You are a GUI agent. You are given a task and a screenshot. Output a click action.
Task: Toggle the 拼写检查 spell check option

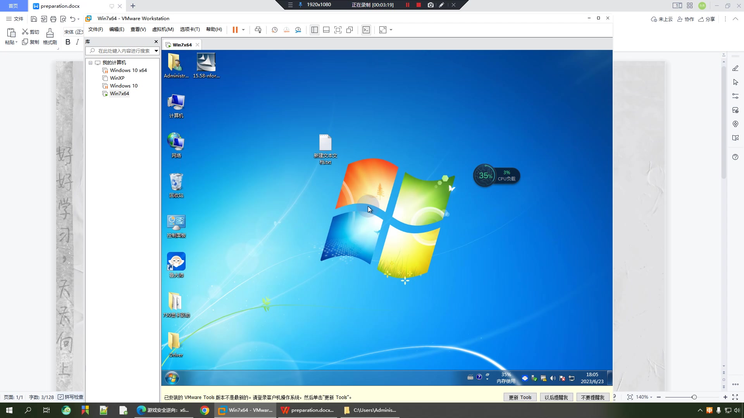point(71,397)
